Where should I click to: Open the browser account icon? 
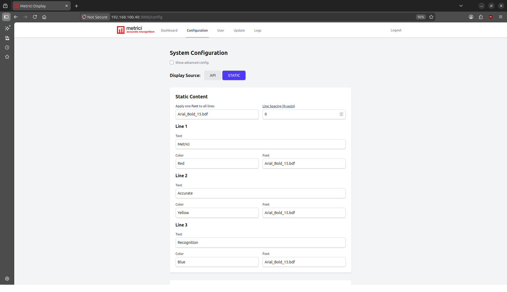[x=471, y=17]
